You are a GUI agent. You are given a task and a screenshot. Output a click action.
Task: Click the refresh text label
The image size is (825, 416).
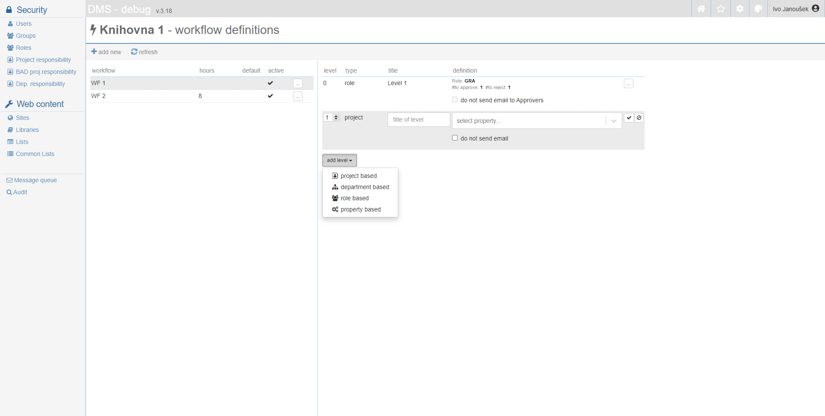pyautogui.click(x=148, y=52)
